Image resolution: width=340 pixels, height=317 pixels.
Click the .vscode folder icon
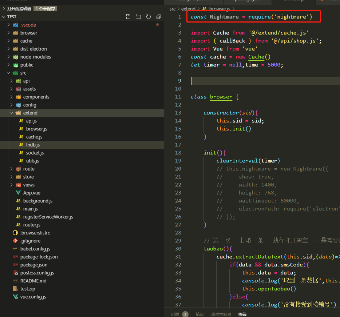[15, 25]
